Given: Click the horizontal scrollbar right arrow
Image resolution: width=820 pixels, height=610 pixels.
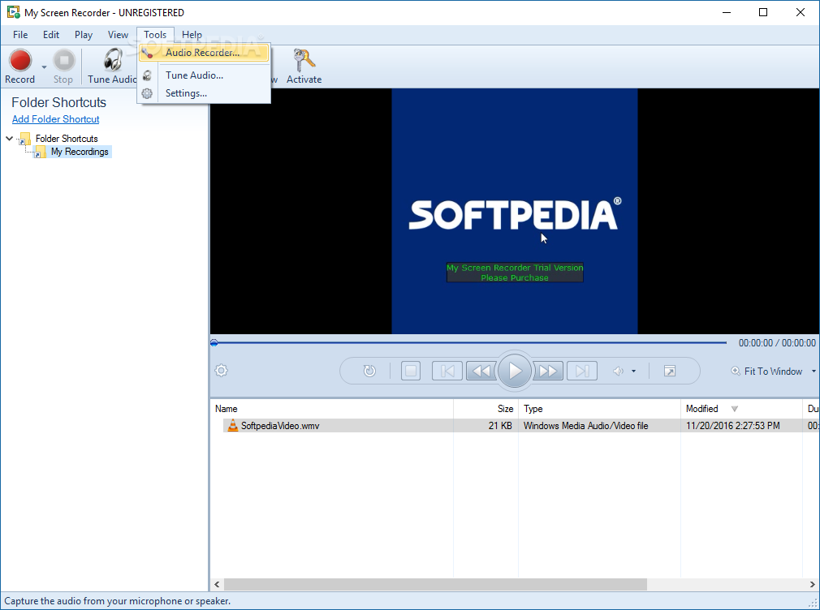Looking at the screenshot, I should pyautogui.click(x=813, y=584).
